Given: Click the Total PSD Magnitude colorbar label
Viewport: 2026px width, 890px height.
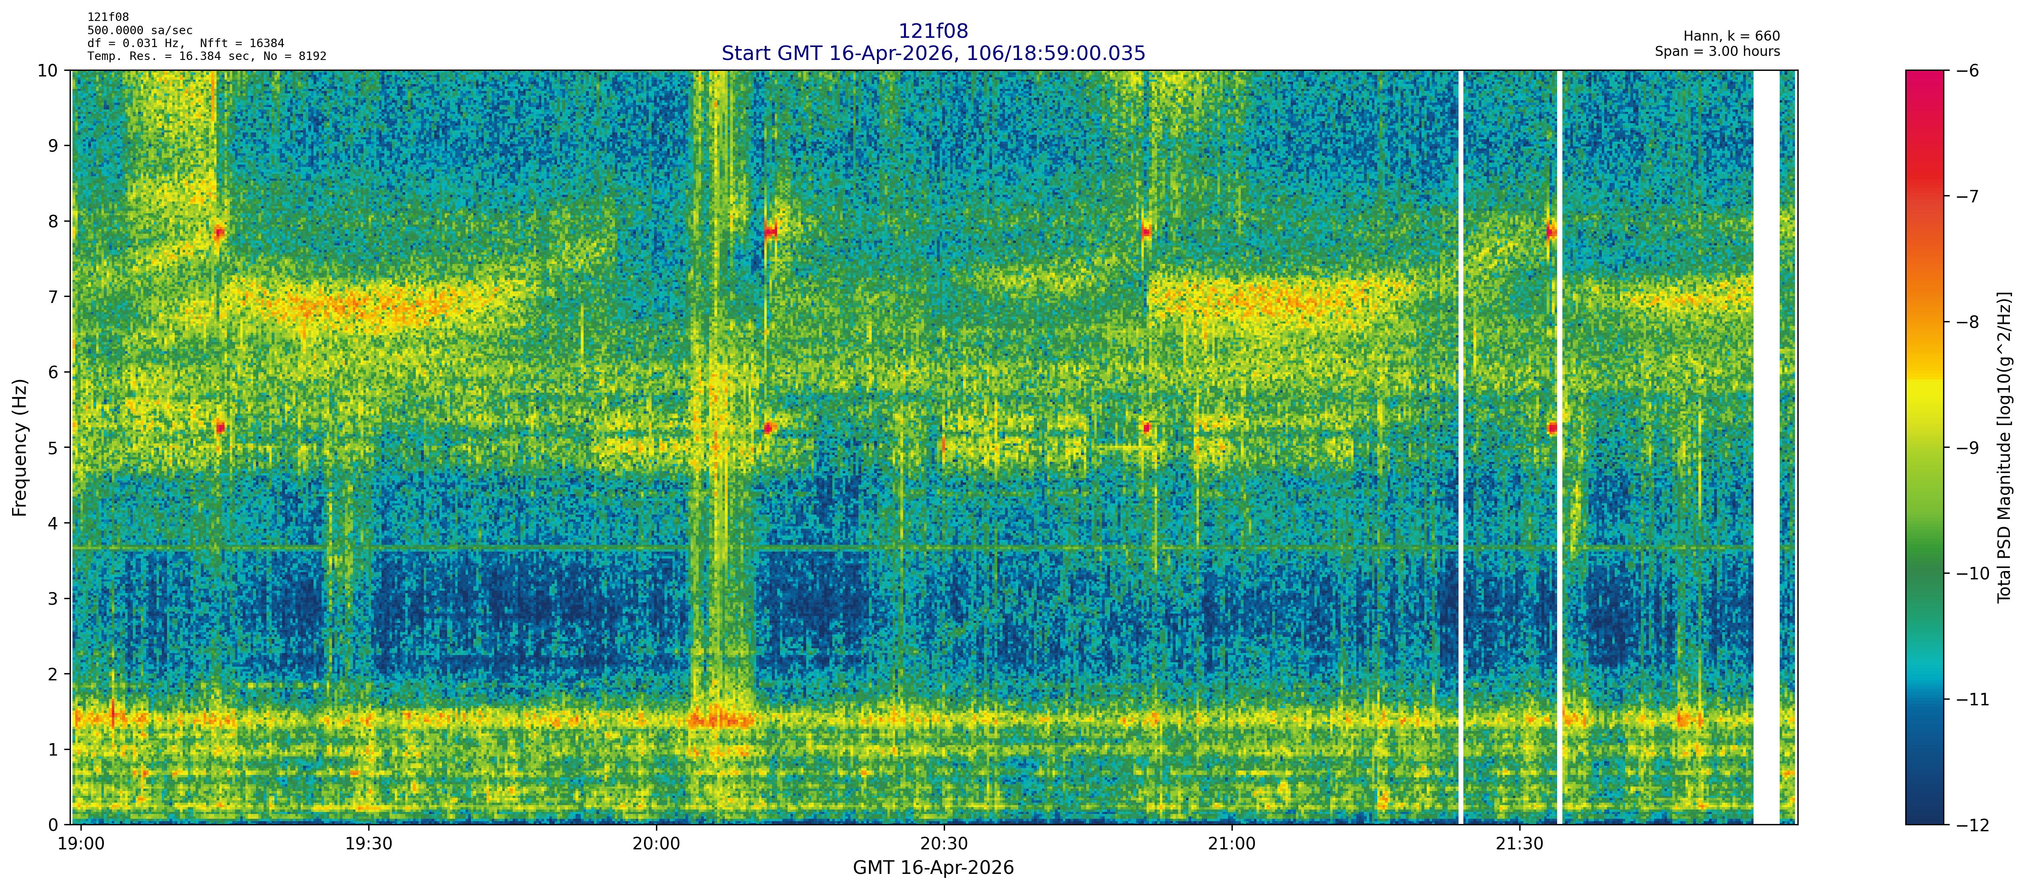Looking at the screenshot, I should coord(2004,447).
